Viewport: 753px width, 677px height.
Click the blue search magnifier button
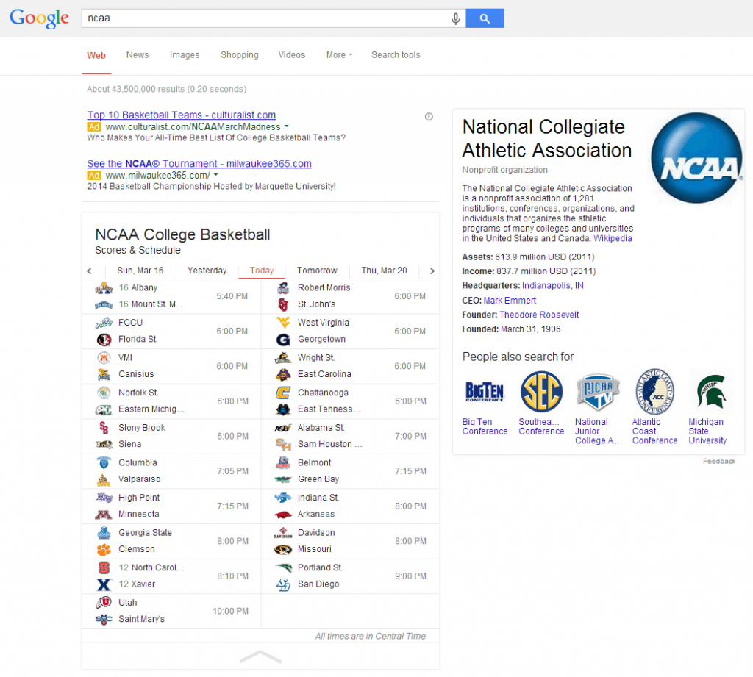pos(485,18)
